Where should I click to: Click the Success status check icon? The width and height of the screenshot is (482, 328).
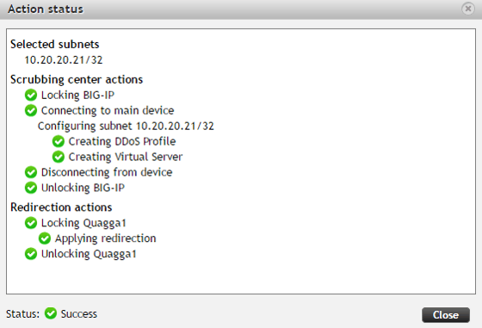tap(51, 313)
